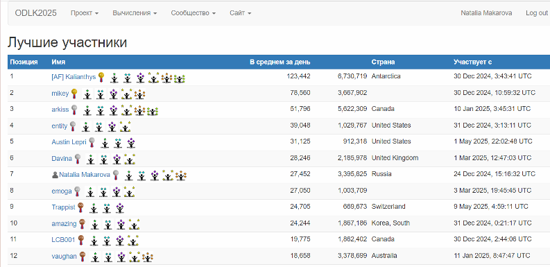
Task: Open LCB001 profile link
Action: click(64, 240)
